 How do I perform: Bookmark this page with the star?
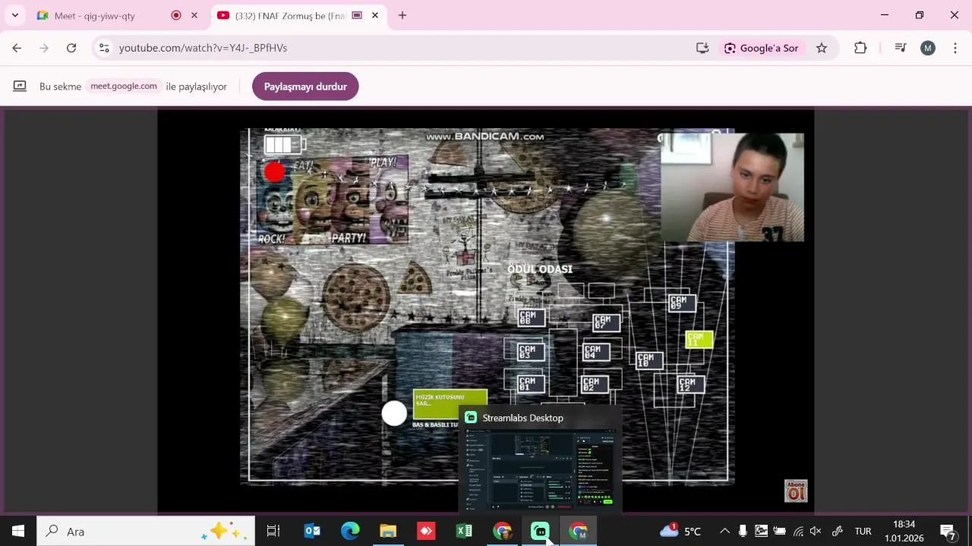click(x=822, y=48)
